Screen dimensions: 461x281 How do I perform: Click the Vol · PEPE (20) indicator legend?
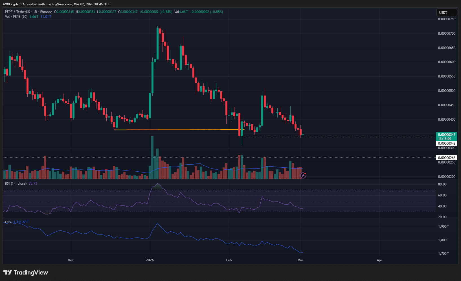(x=16, y=17)
